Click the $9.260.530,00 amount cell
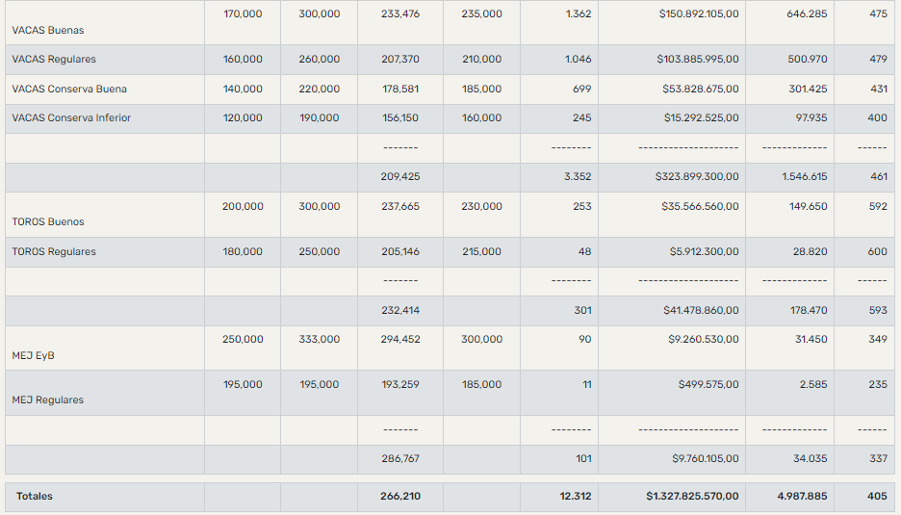This screenshot has width=901, height=515. point(704,340)
